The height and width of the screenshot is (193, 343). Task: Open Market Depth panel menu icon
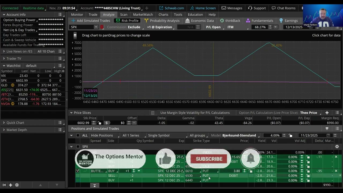click(60, 130)
